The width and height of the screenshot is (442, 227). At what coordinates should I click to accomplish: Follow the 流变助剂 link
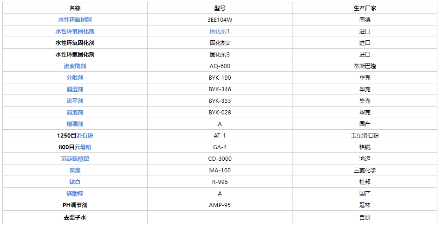(x=75, y=66)
